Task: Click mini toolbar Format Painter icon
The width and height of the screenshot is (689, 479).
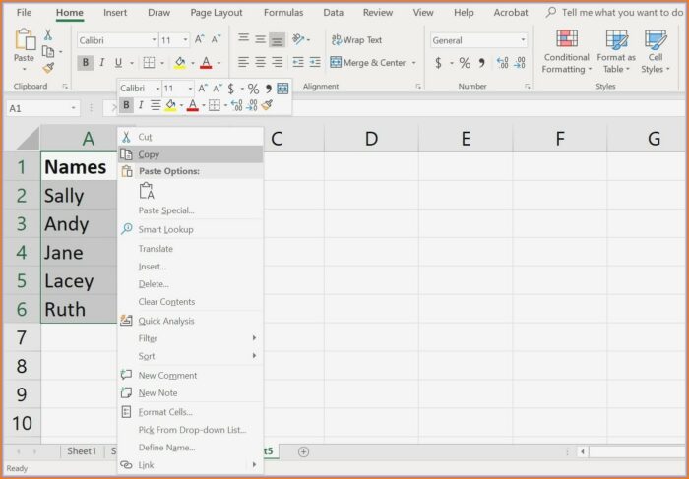Action: (267, 105)
